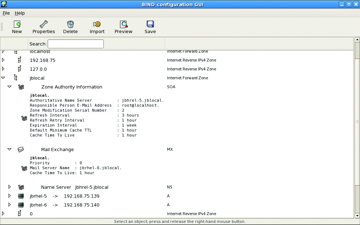
Task: Expand the Name Server jbhrel-5.jblocal entry
Action: click(10, 187)
